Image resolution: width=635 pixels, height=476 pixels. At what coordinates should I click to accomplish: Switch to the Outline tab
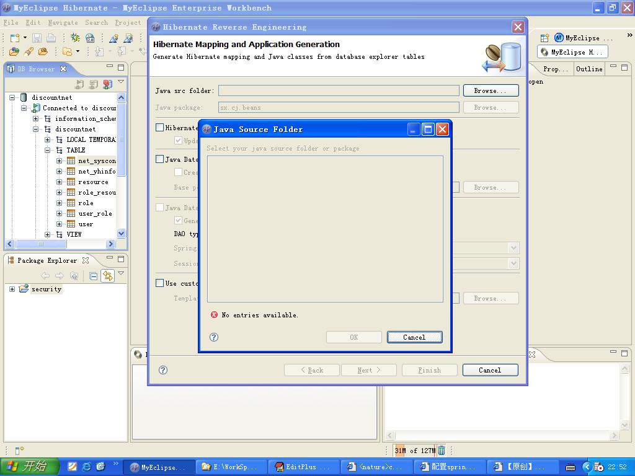[x=589, y=69]
